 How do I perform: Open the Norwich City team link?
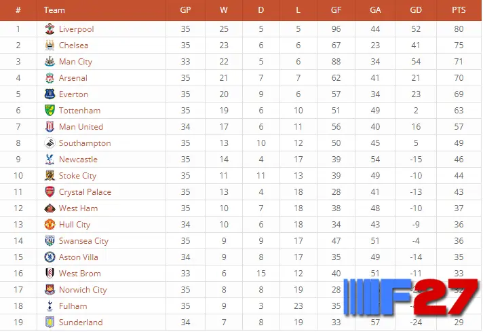pyautogui.click(x=83, y=290)
